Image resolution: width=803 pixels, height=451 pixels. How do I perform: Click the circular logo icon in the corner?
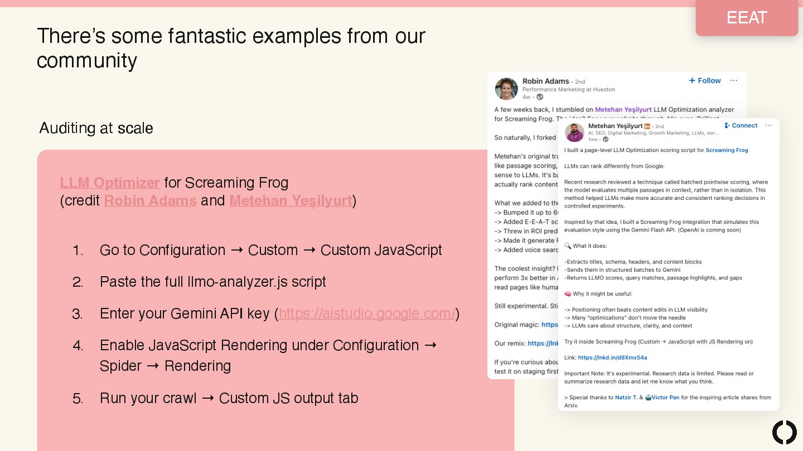pyautogui.click(x=785, y=433)
